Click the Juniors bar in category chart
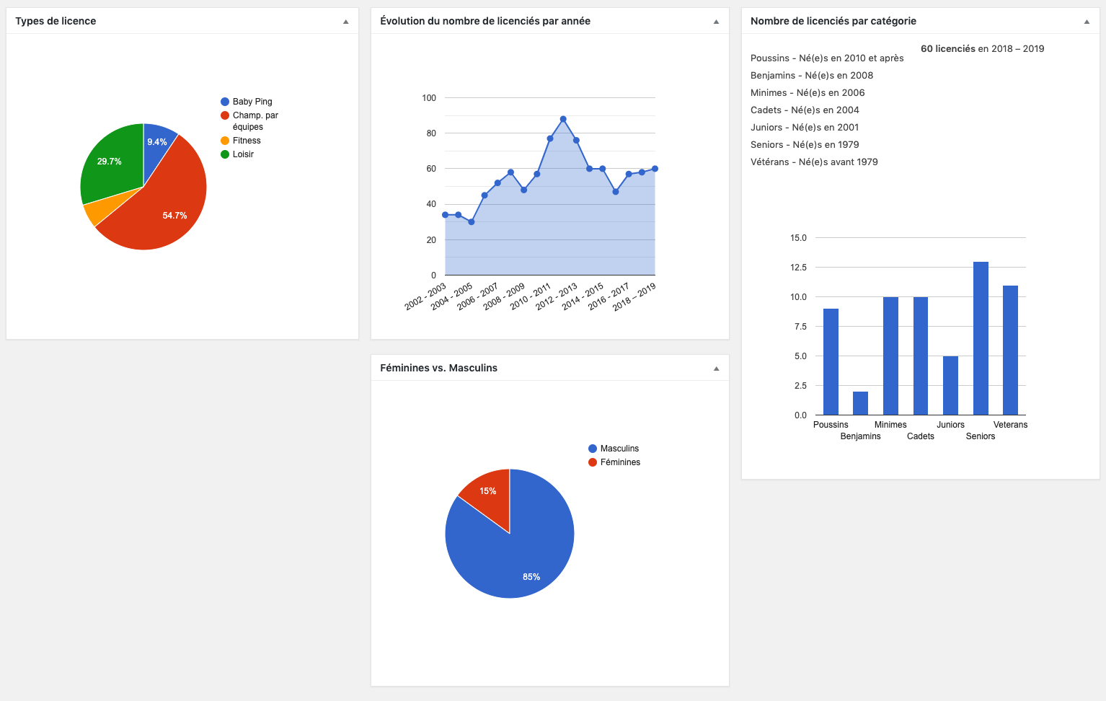Image resolution: width=1106 pixels, height=701 pixels. 950,385
